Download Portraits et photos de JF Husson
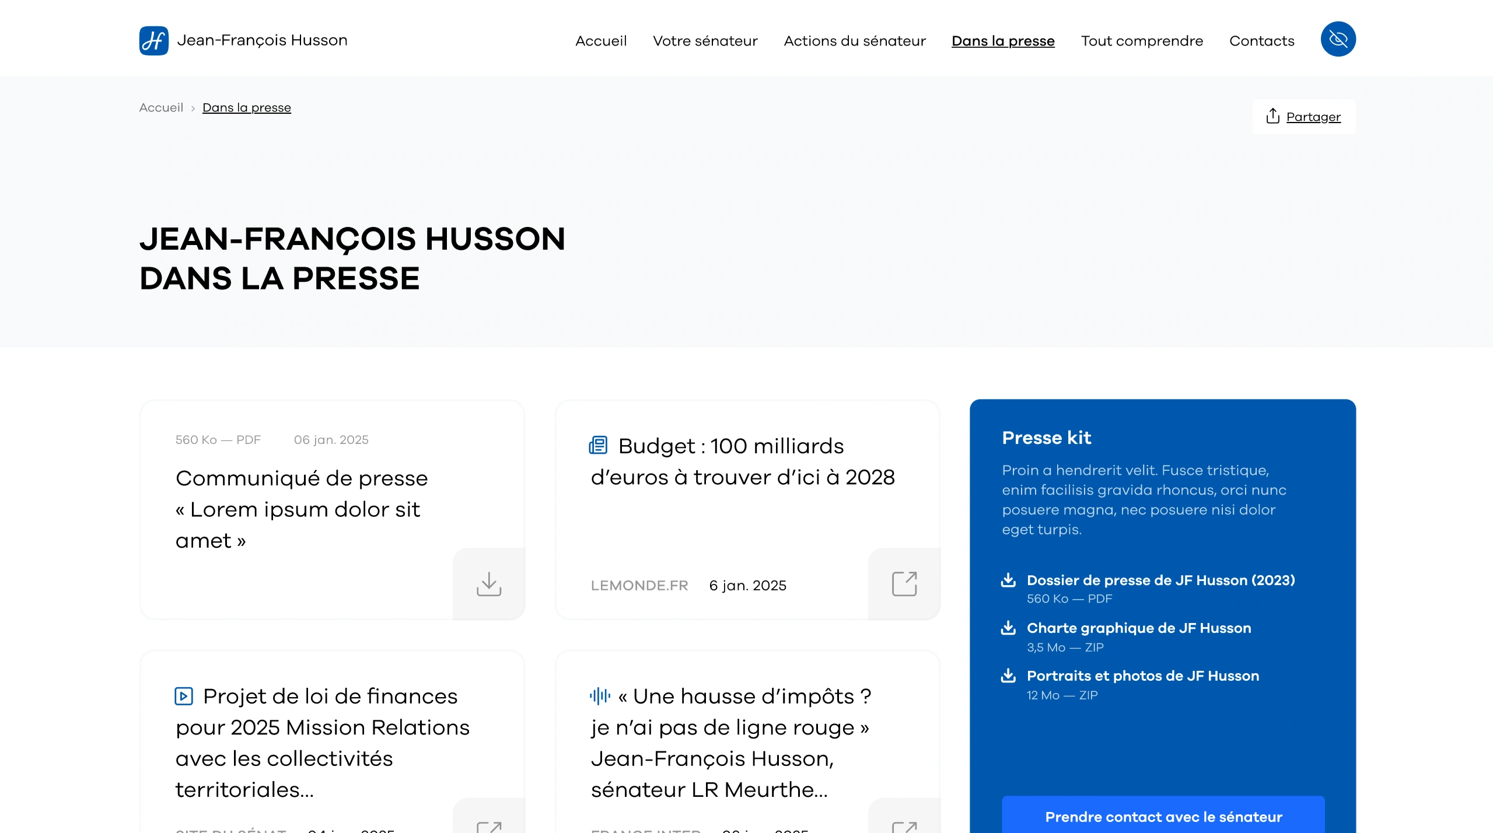The image size is (1493, 833). [1142, 676]
